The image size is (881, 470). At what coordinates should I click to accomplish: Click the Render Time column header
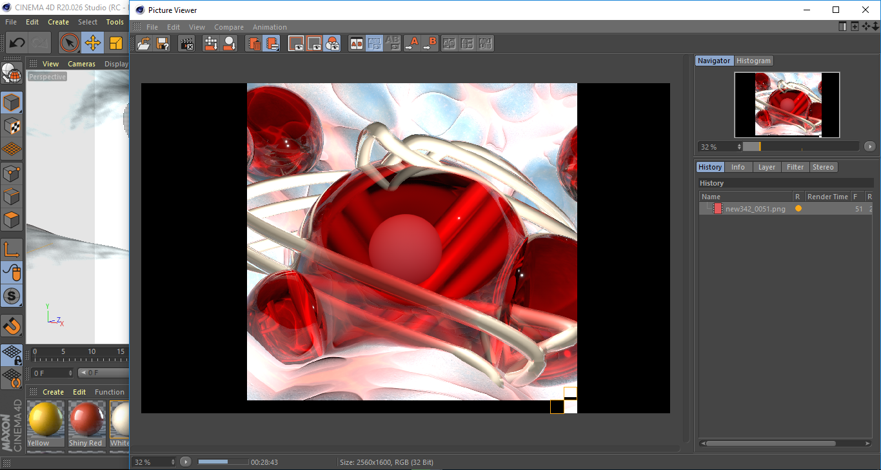827,197
